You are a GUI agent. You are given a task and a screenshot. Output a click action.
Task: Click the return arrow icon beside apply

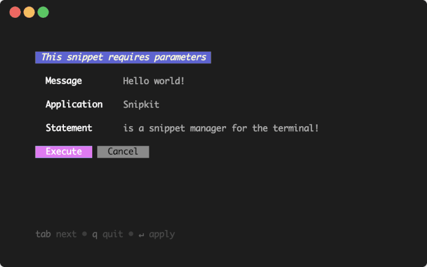[141, 235]
